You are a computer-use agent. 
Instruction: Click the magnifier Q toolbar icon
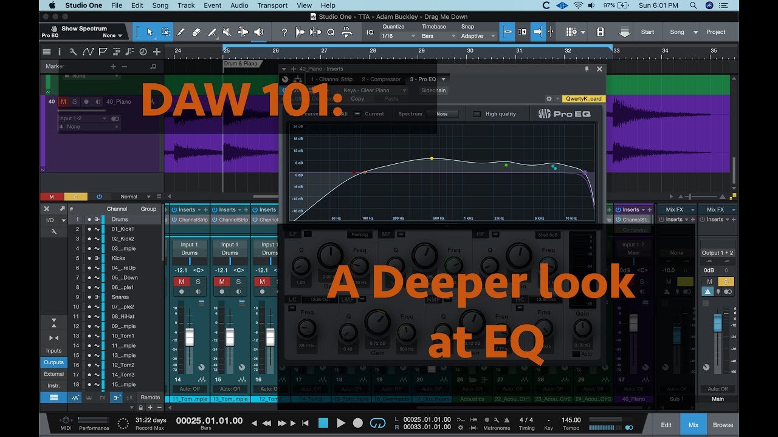(331, 32)
